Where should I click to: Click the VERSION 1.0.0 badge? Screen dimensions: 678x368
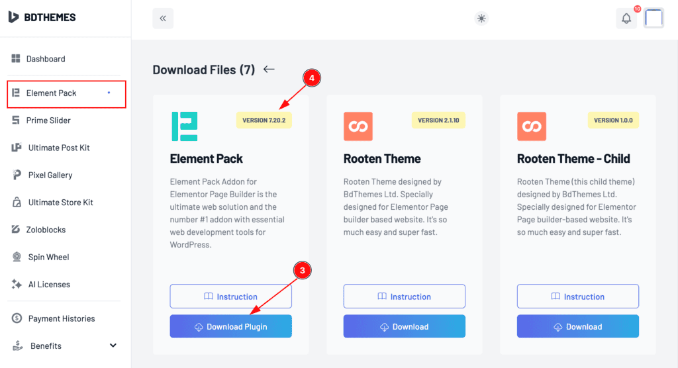[x=613, y=120]
